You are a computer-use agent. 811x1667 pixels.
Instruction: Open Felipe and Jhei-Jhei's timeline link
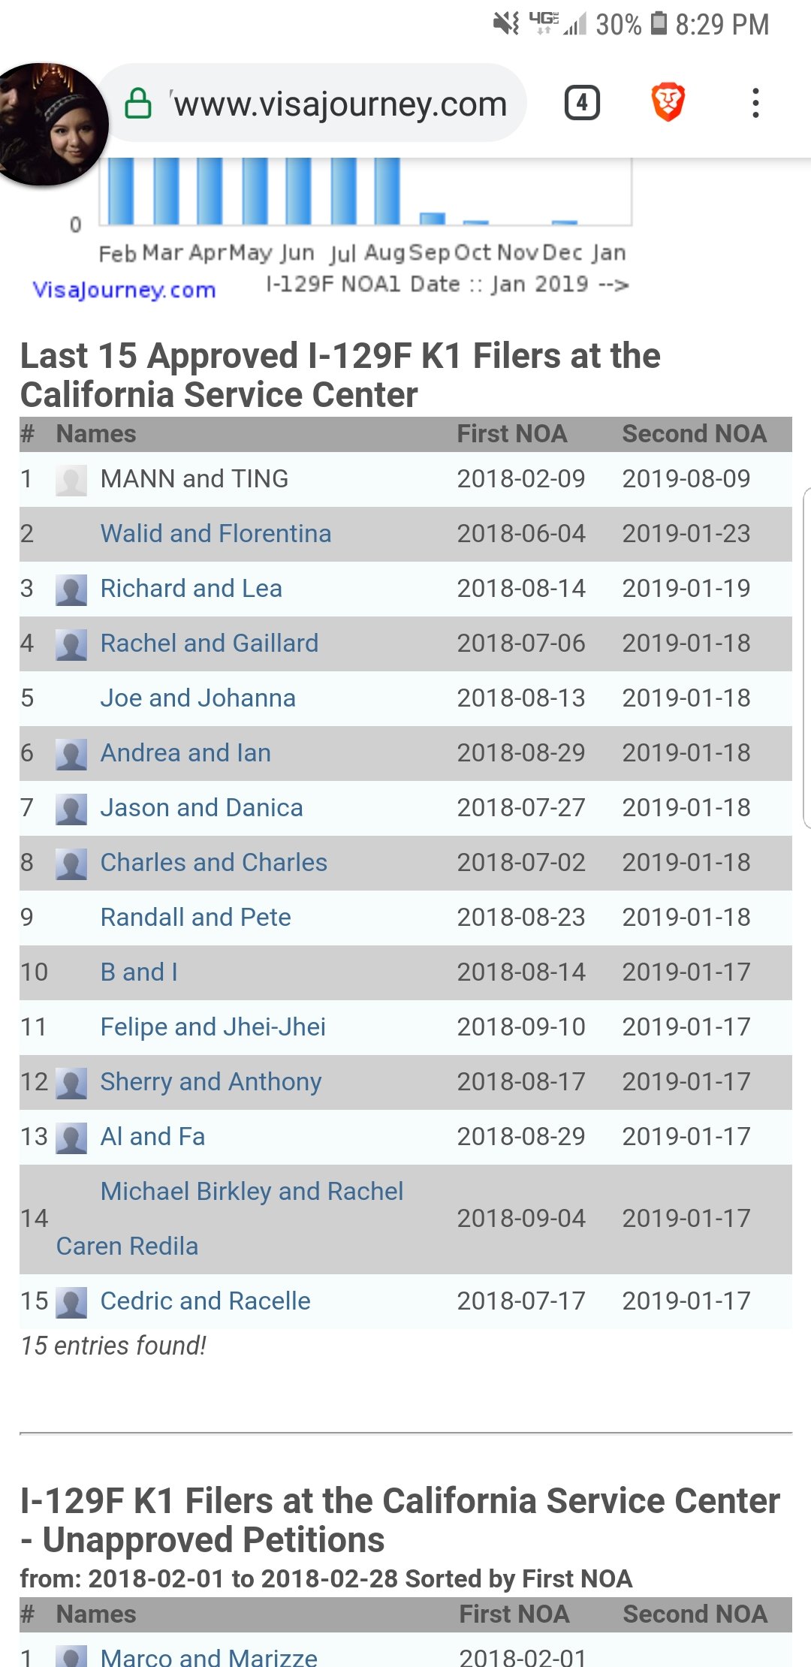(x=213, y=1026)
